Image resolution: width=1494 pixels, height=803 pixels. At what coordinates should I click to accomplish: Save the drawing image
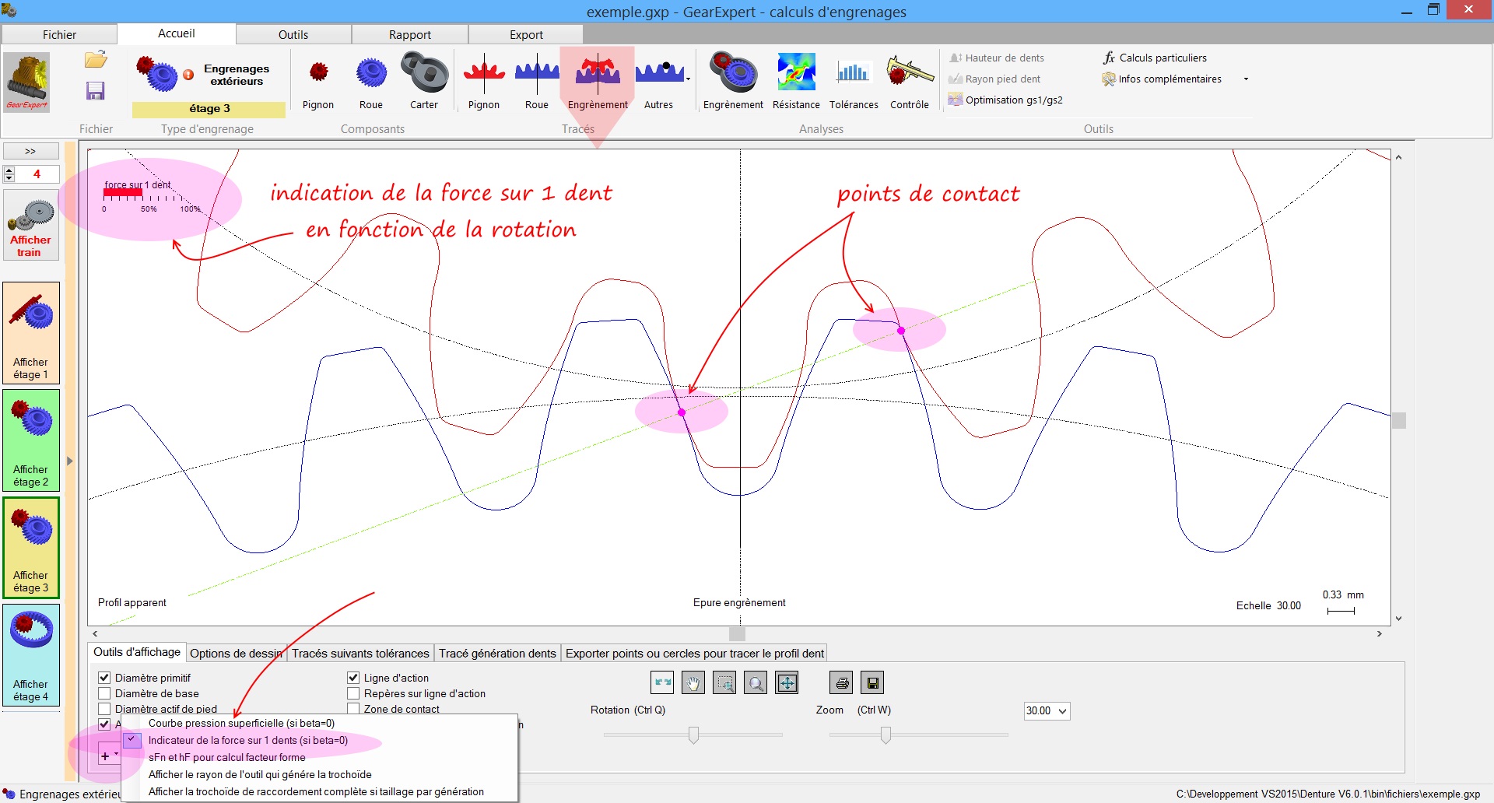click(873, 683)
